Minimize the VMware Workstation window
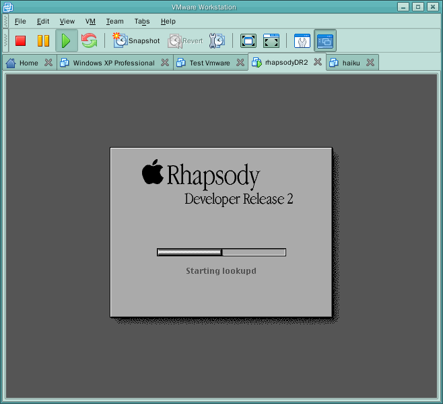Viewport: 443px width, 404px height. (403, 7)
